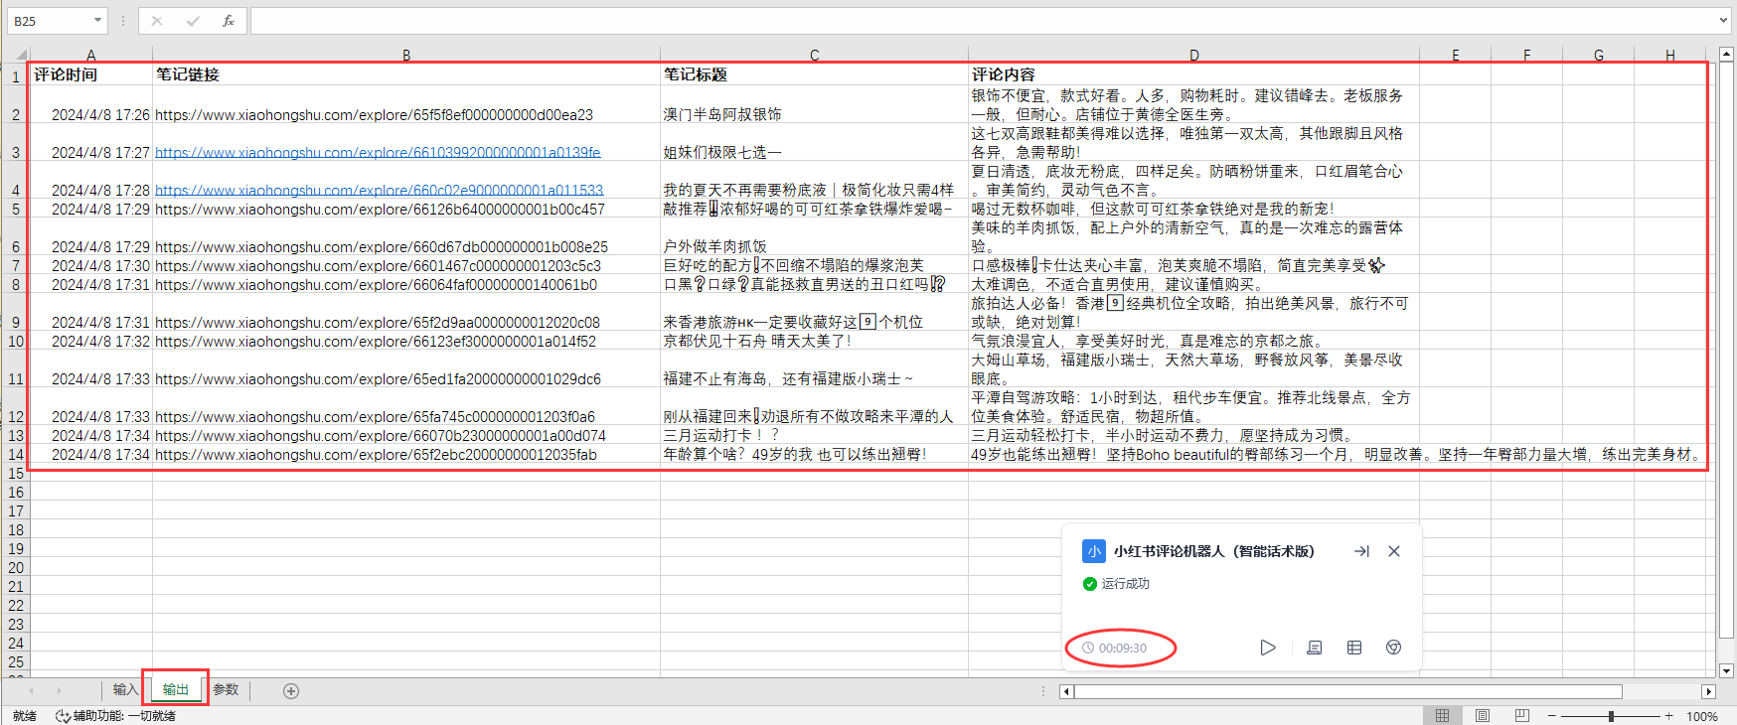Select column H header
The image size is (1737, 725).
point(1670,56)
